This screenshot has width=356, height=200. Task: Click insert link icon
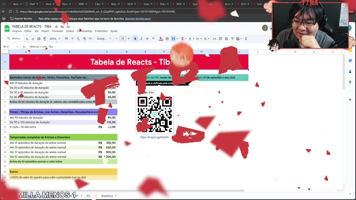point(214,39)
